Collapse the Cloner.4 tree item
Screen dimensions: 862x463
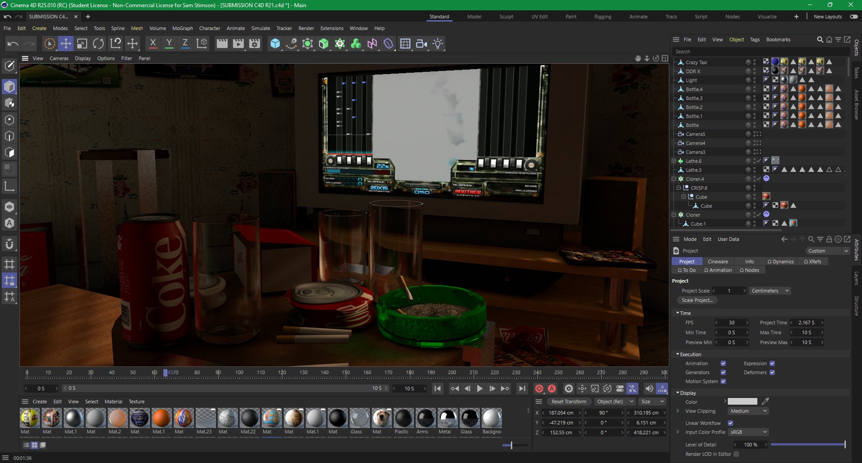point(674,179)
